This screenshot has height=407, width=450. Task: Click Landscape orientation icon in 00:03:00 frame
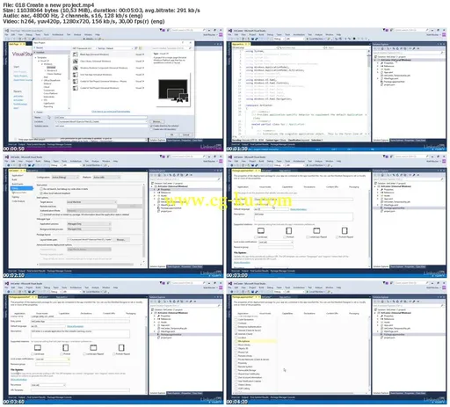point(261,230)
